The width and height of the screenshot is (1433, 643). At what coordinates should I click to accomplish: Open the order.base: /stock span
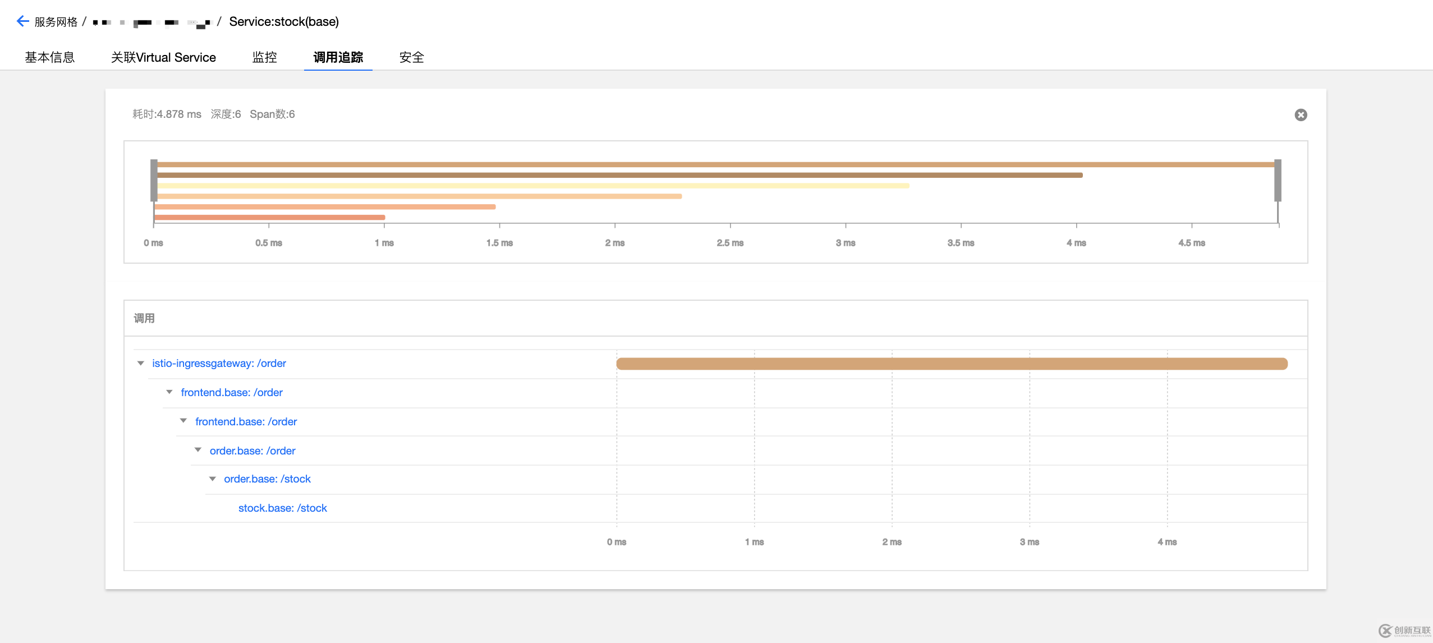pos(267,479)
